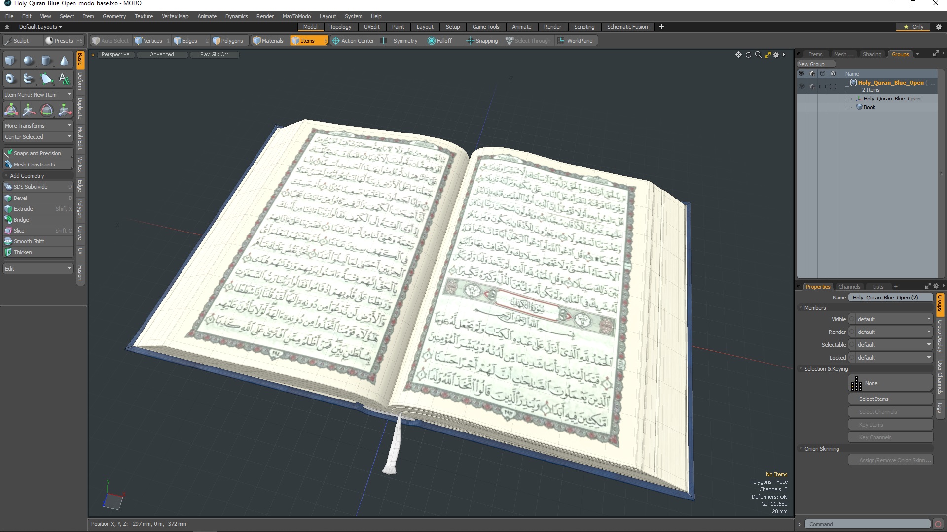Select the pen drawing tool
947x532 pixels.
pos(46,78)
